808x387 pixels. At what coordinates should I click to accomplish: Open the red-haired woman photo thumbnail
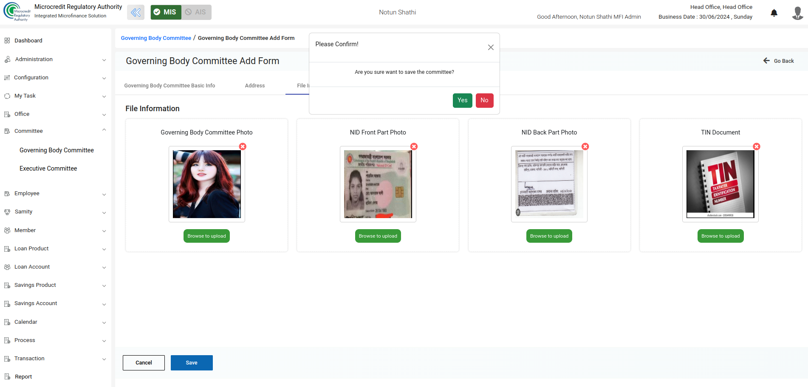click(207, 184)
